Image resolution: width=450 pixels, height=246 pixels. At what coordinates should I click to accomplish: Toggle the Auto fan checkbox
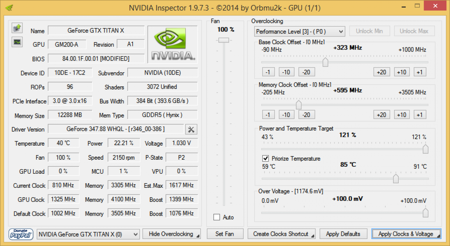[x=217, y=217]
